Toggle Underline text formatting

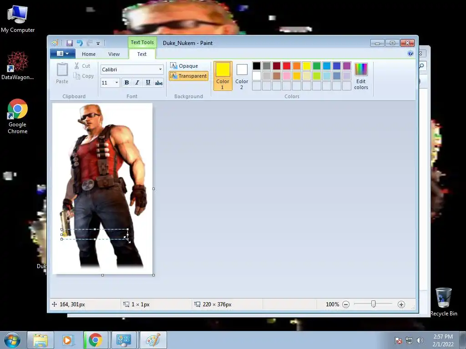click(148, 83)
